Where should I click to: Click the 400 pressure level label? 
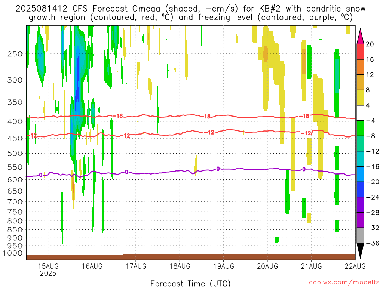[x=15, y=121]
